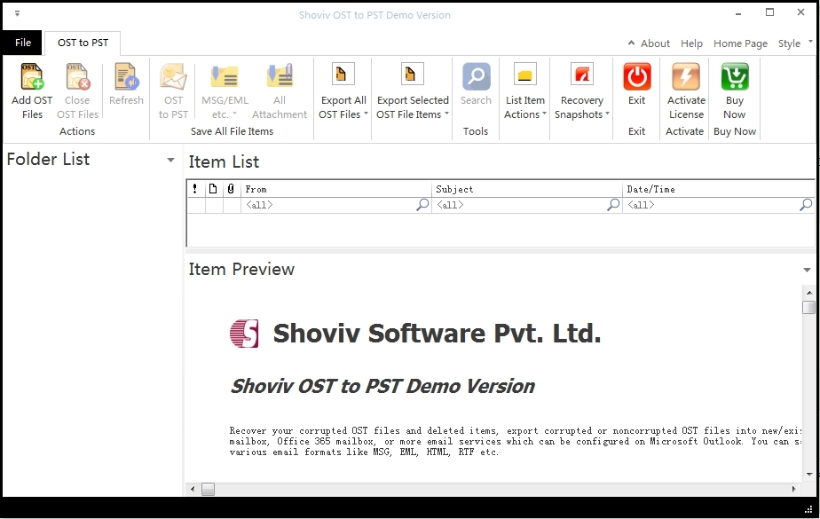Click the item type page column header

[213, 189]
